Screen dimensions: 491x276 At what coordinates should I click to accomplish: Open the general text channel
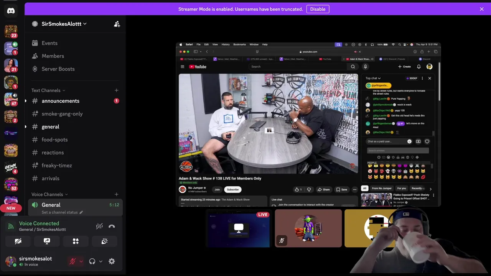(x=75, y=127)
